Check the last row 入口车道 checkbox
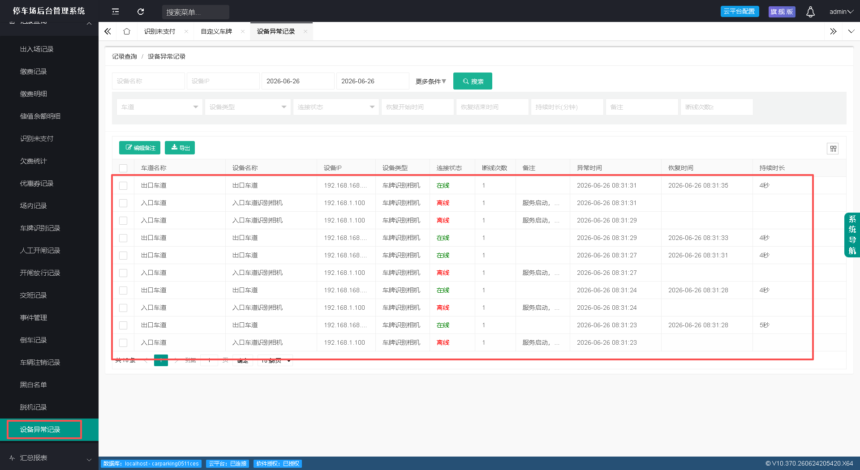 tap(123, 342)
